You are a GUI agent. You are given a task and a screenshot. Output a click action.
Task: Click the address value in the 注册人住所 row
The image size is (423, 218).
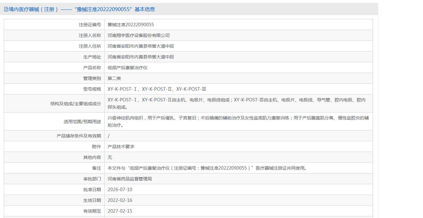tap(141, 46)
